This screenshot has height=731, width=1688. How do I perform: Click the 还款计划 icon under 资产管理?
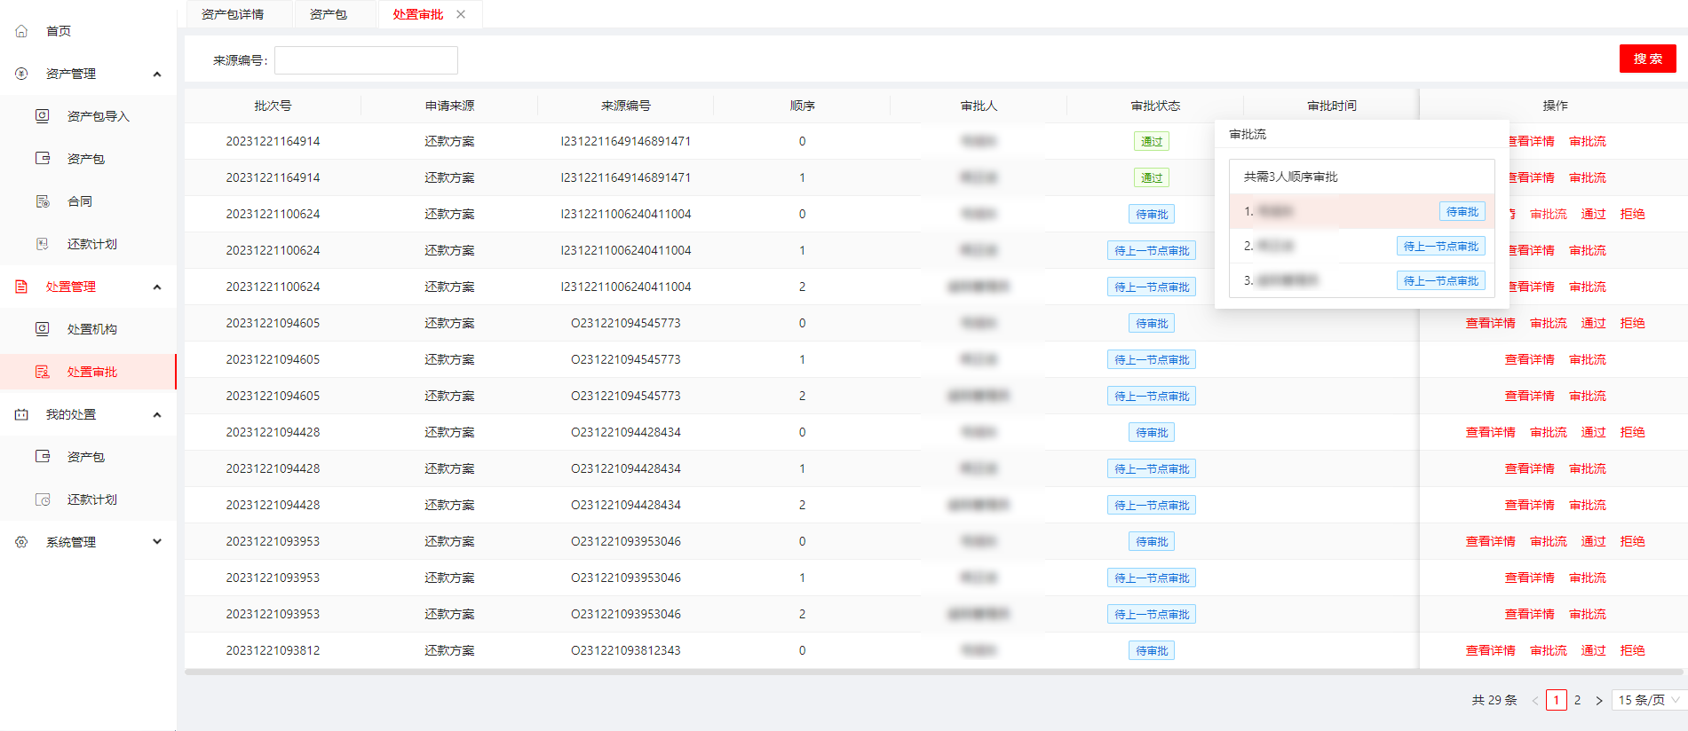coord(42,244)
